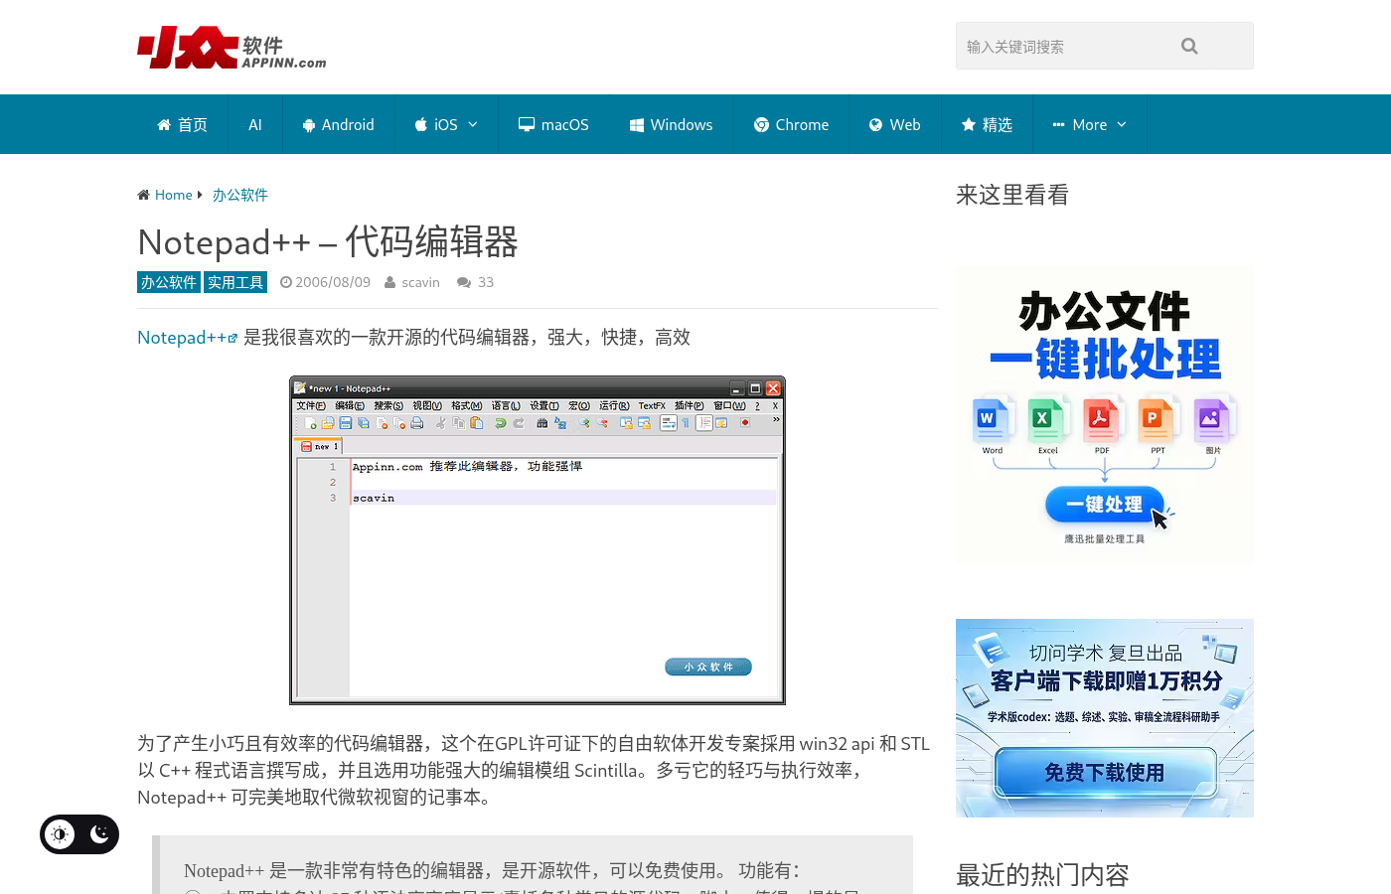Open the 精选 featured menu item
The height and width of the screenshot is (894, 1391).
tap(987, 124)
